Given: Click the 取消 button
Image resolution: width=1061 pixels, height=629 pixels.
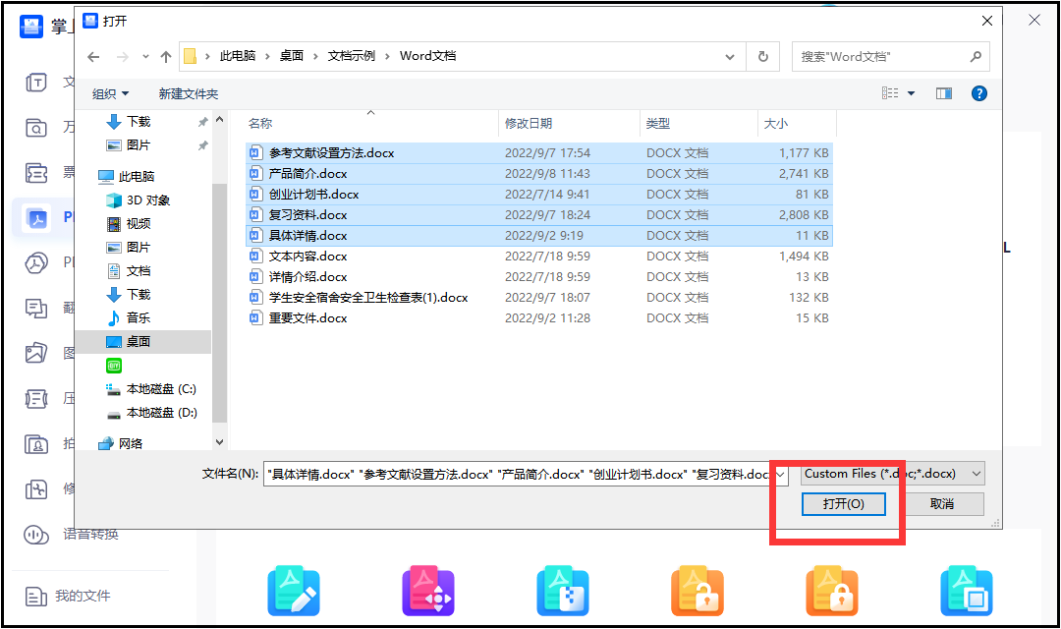Looking at the screenshot, I should tap(942, 504).
